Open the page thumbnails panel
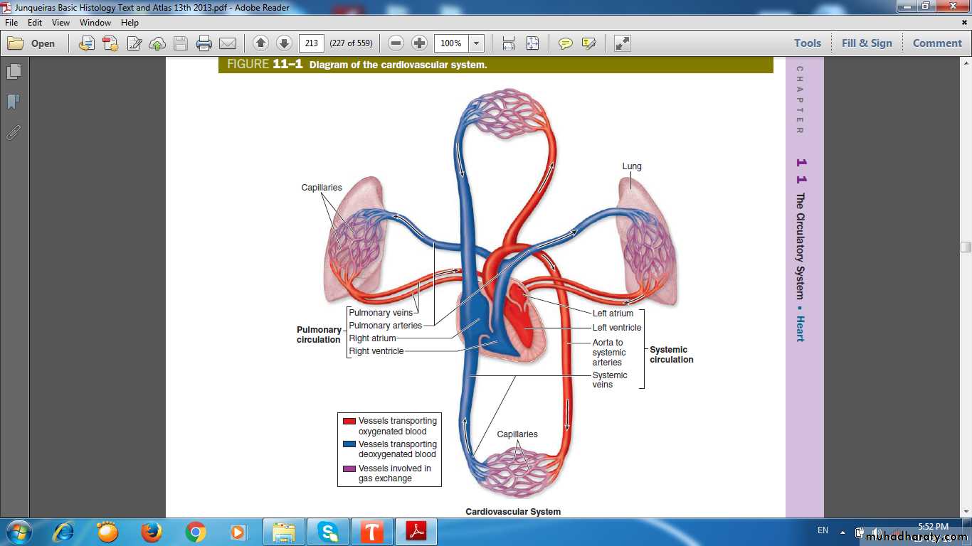 [x=14, y=72]
